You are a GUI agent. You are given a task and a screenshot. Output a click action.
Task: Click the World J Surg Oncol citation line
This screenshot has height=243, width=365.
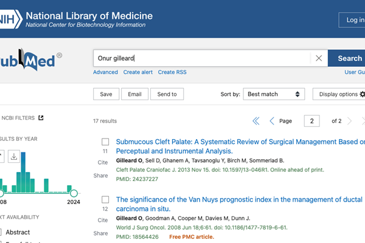(x=201, y=227)
